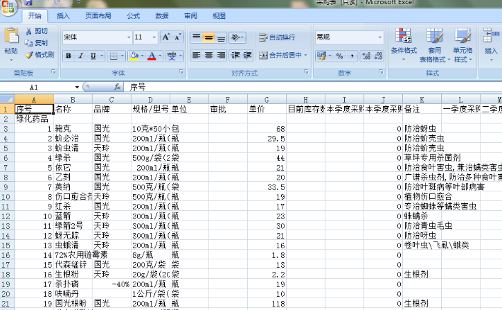Switch to the 公式 (Formulas) tab

(133, 16)
